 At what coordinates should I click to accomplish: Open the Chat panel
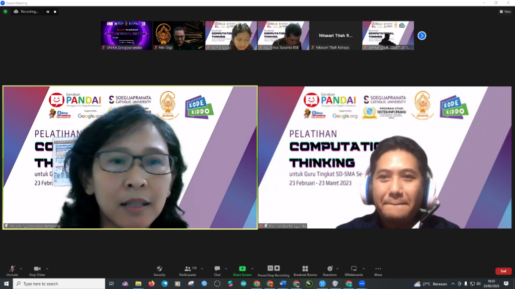(217, 269)
